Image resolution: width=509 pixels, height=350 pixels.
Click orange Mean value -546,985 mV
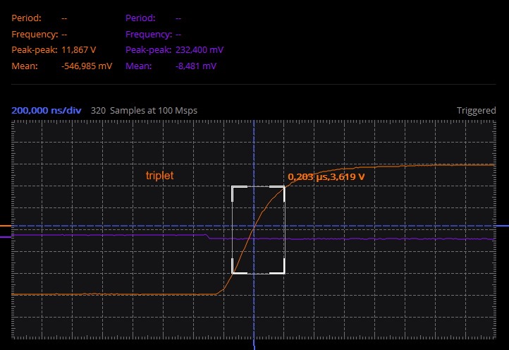[x=87, y=66]
